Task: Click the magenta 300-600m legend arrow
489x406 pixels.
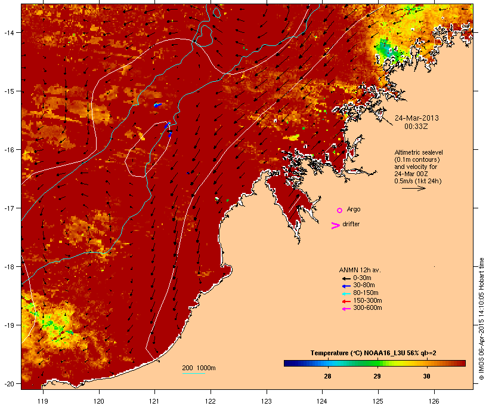Action: coord(346,309)
